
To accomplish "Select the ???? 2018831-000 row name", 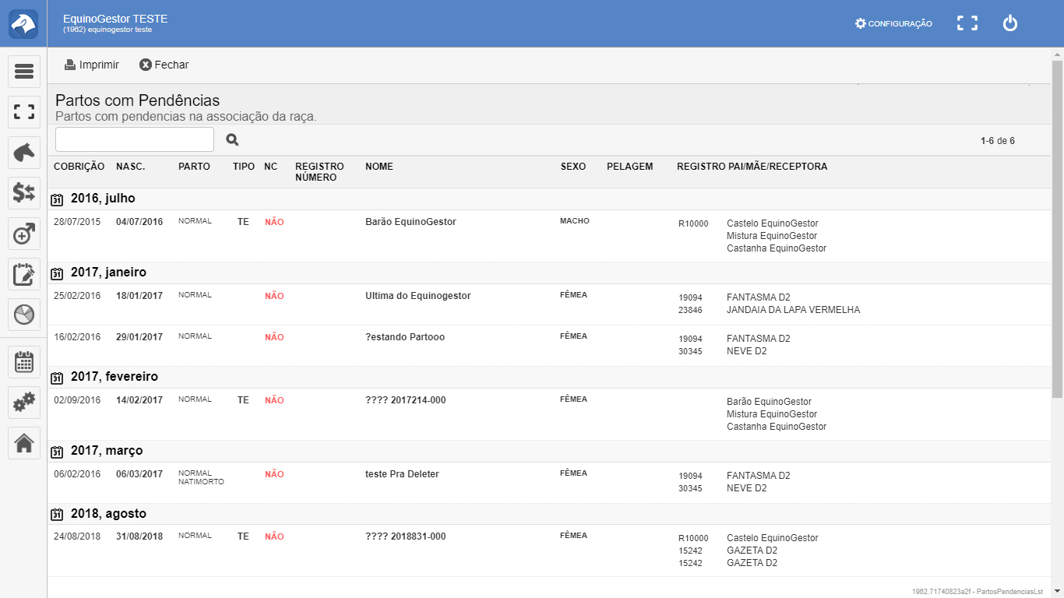I will tap(406, 536).
